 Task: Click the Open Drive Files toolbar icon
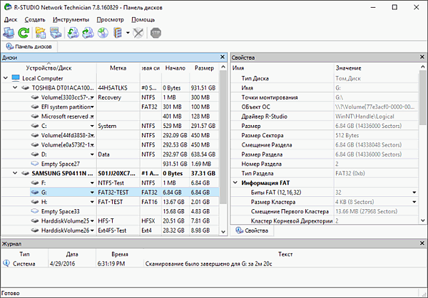pyautogui.click(x=41, y=33)
